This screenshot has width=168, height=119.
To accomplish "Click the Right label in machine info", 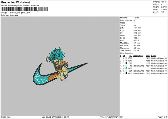I will click(x=122, y=30).
